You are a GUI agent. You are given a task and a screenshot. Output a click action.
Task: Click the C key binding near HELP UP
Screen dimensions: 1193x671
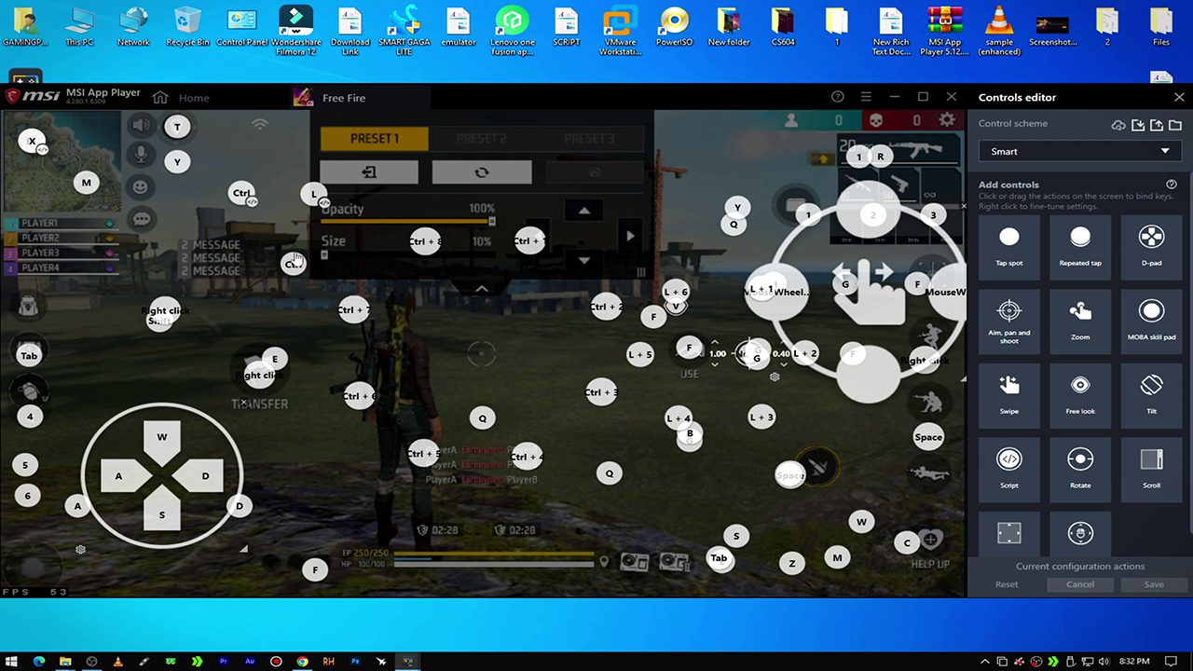pos(907,542)
